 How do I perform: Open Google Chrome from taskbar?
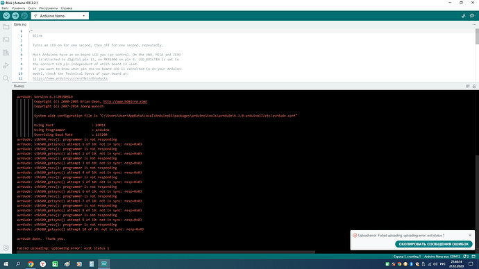[x=31, y=264]
